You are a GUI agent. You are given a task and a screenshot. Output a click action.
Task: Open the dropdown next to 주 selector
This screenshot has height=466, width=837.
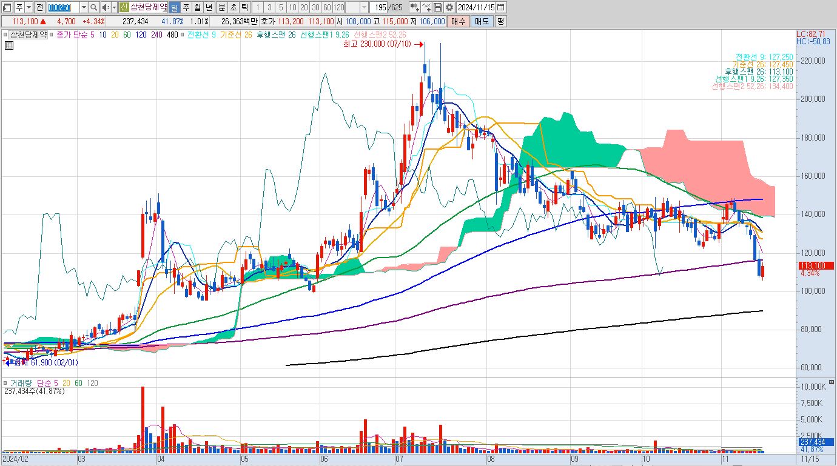(29, 7)
